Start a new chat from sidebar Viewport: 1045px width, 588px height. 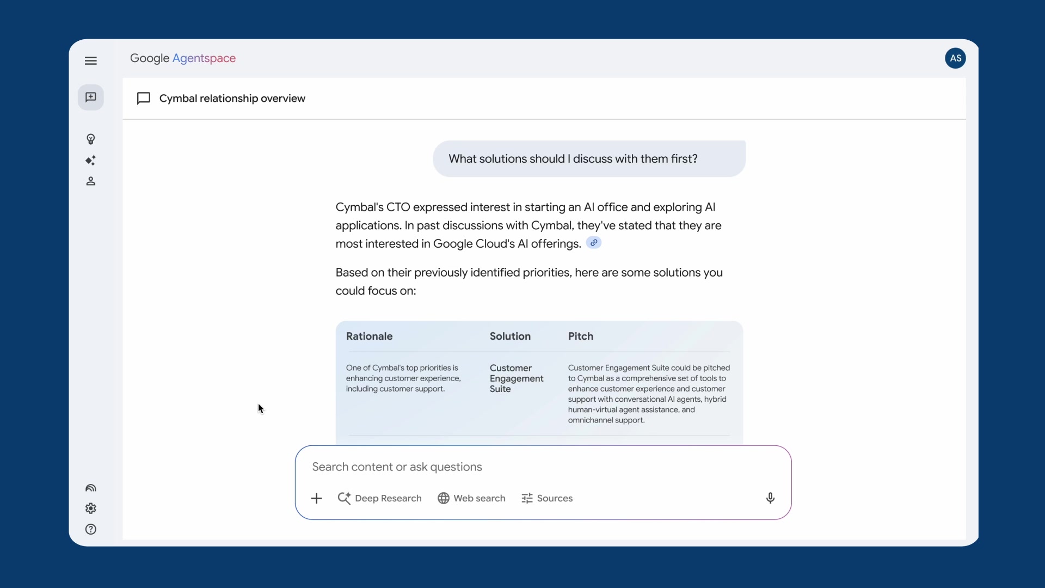[91, 97]
